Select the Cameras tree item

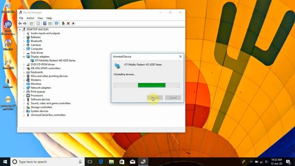pos(36,45)
